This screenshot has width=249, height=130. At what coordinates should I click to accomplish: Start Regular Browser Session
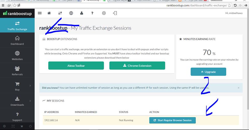point(172,120)
